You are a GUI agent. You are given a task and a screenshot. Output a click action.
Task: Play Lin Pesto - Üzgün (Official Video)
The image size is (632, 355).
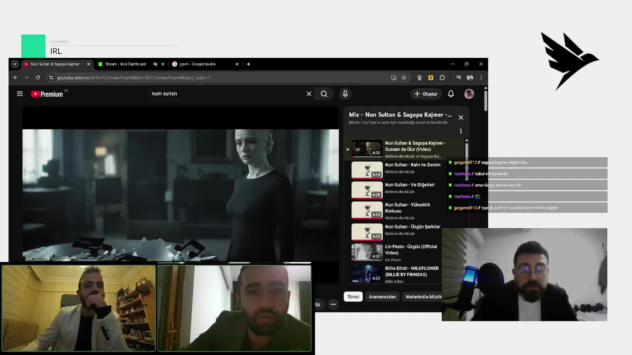click(x=405, y=252)
